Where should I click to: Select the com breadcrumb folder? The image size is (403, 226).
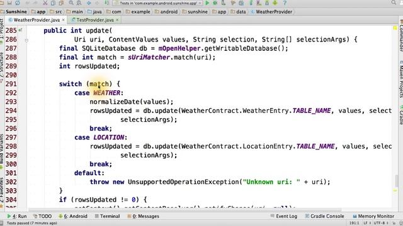tap(113, 12)
